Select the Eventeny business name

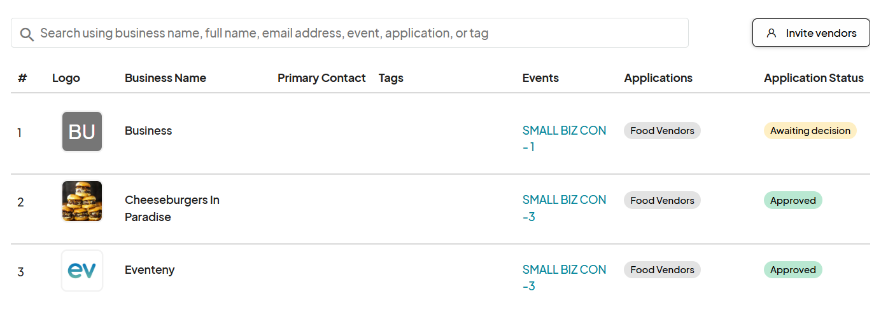tap(150, 270)
